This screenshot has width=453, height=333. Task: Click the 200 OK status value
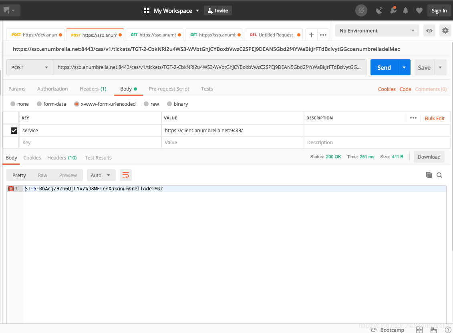(333, 157)
